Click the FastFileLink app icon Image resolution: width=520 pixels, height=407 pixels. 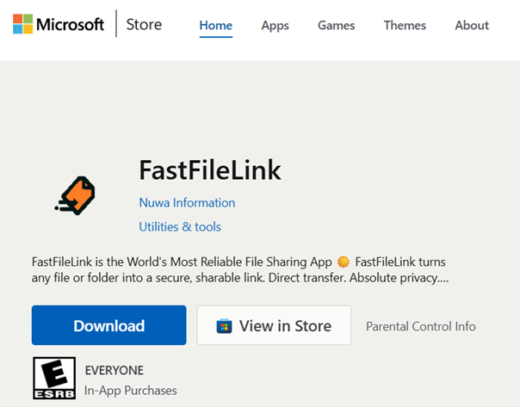(x=75, y=195)
